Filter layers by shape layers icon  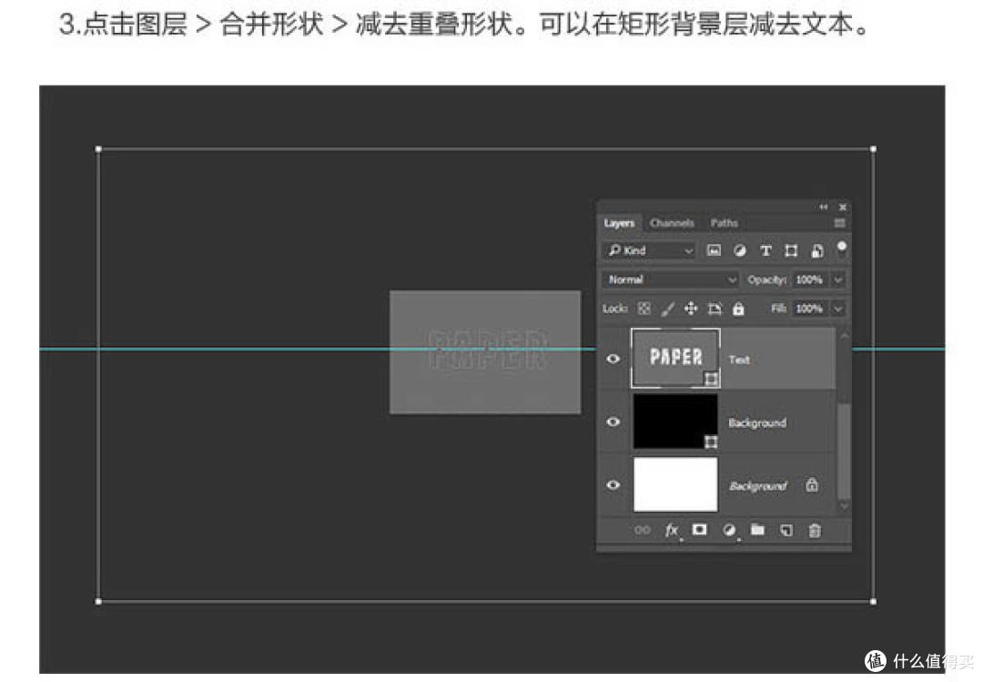point(791,251)
